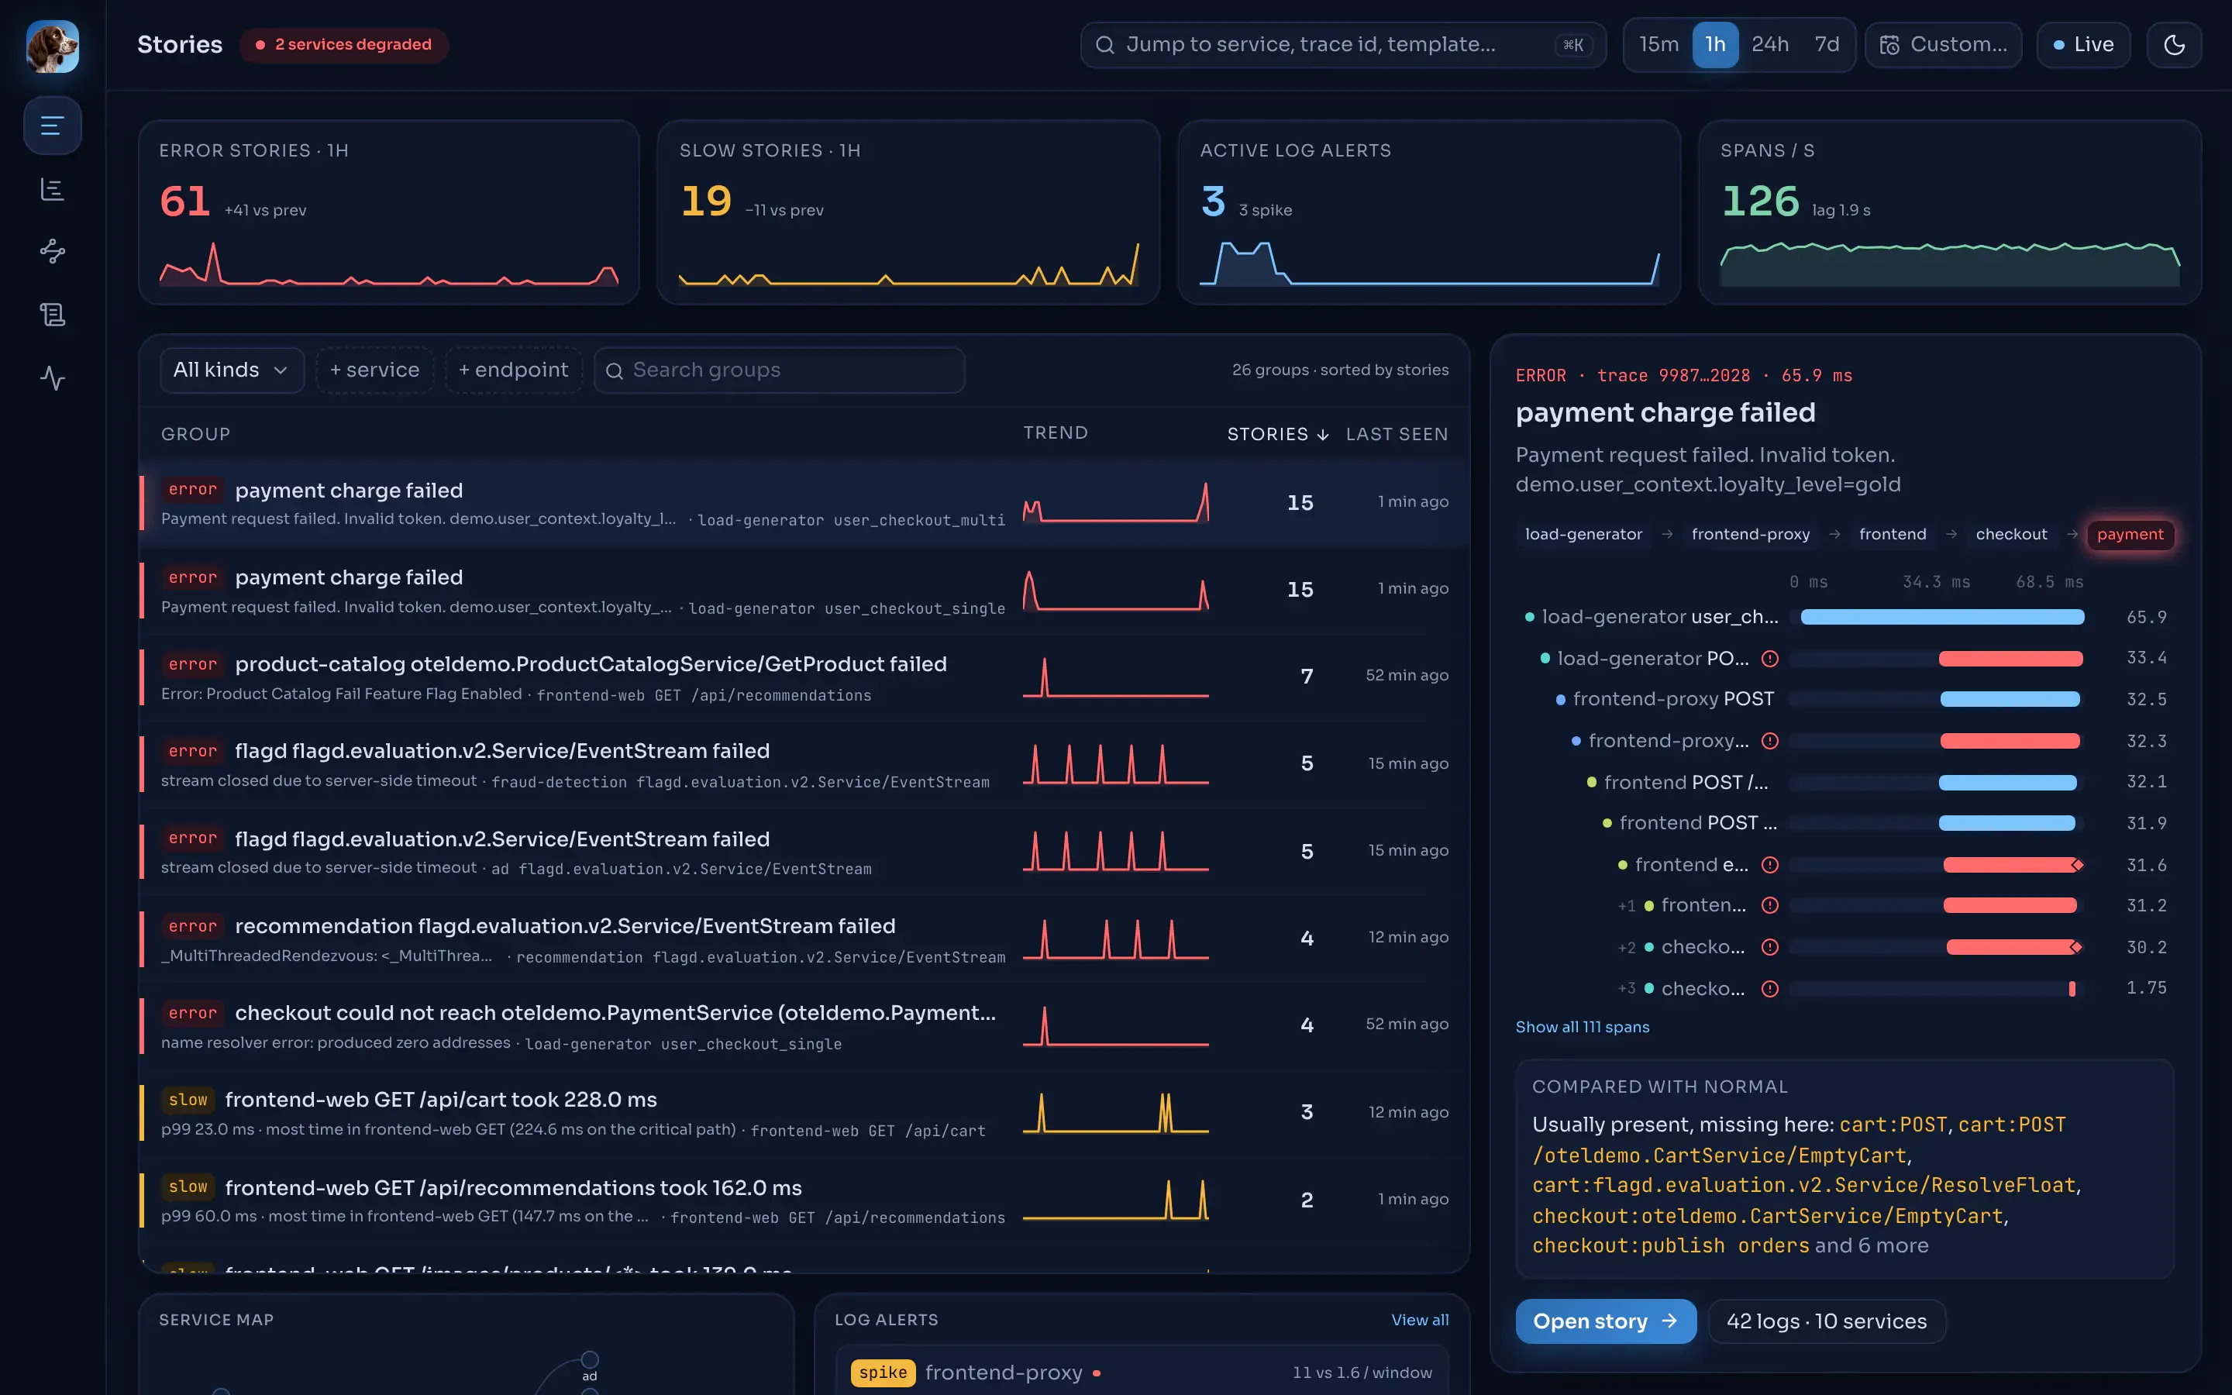The image size is (2232, 1395).
Task: Click the calendar icon in Custom range
Action: (x=1889, y=45)
